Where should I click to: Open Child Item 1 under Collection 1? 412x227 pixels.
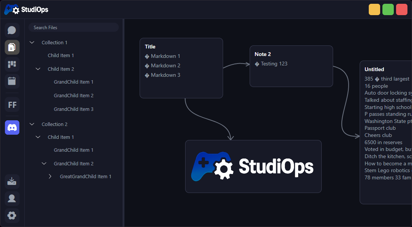click(61, 55)
